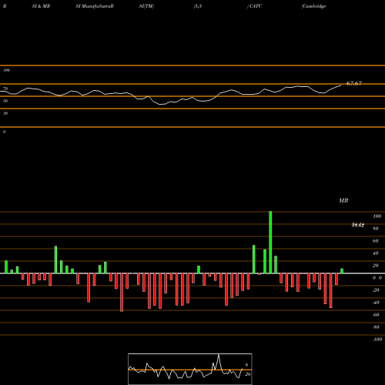Click the MR axis label -100
Screen dimensions: 385x385
[377, 340]
